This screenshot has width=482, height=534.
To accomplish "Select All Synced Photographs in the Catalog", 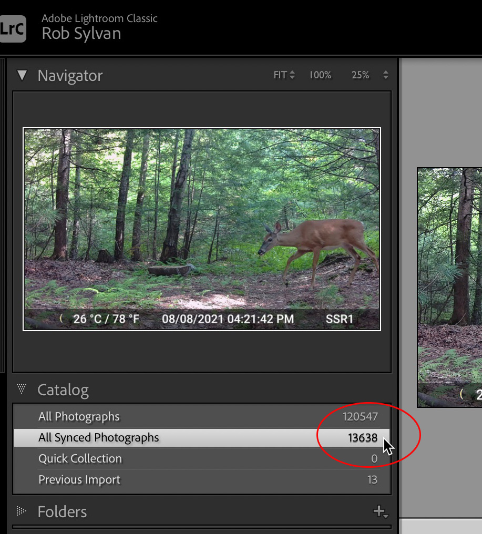I will [x=202, y=438].
